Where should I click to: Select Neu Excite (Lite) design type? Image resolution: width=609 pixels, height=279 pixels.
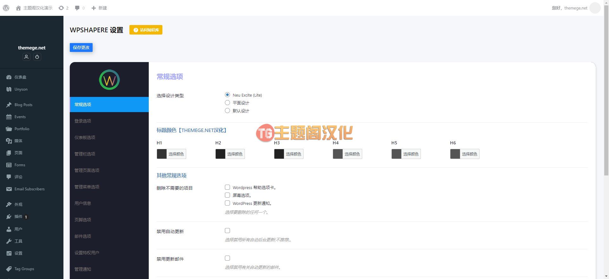click(227, 95)
